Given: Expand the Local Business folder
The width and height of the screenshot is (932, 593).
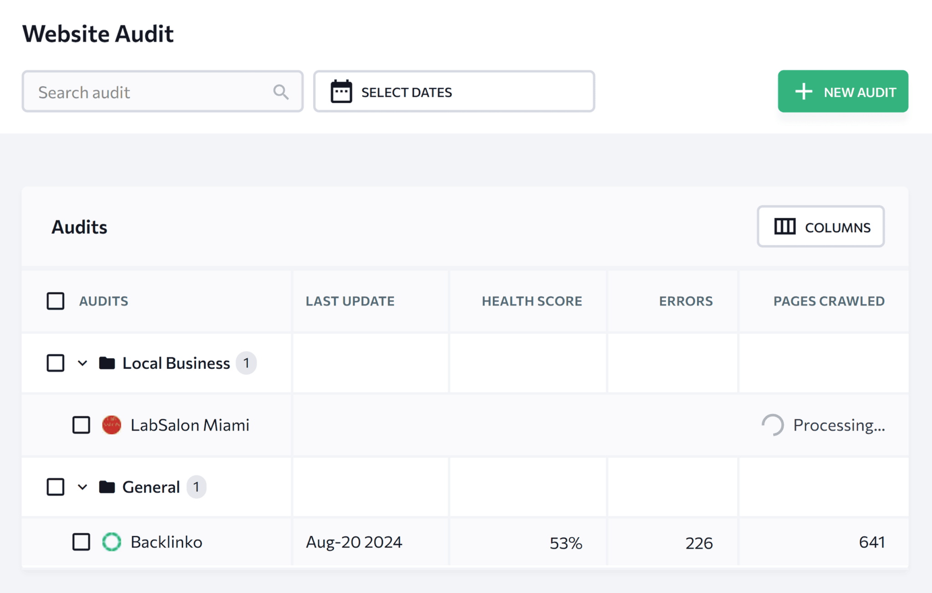Looking at the screenshot, I should pos(81,362).
